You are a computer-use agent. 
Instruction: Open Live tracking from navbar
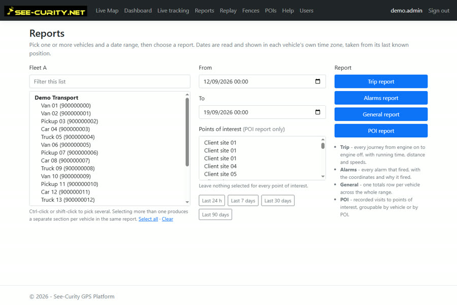tap(173, 11)
